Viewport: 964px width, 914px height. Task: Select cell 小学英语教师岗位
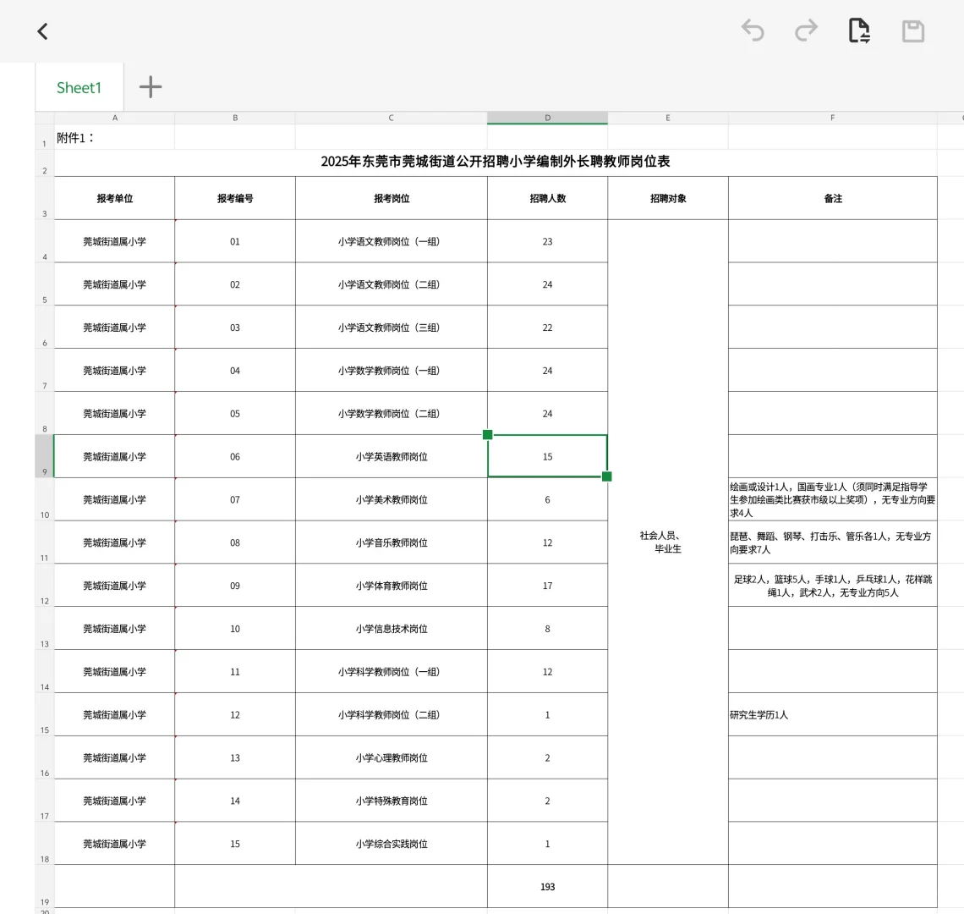coord(391,457)
